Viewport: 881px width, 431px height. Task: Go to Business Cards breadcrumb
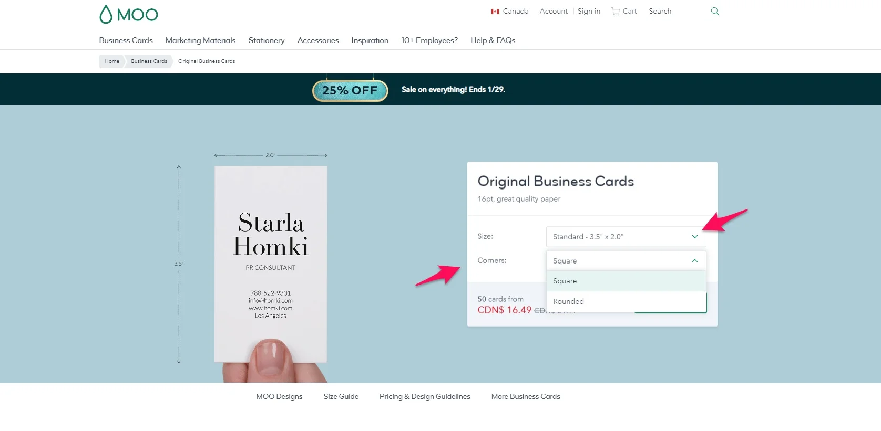(x=149, y=61)
